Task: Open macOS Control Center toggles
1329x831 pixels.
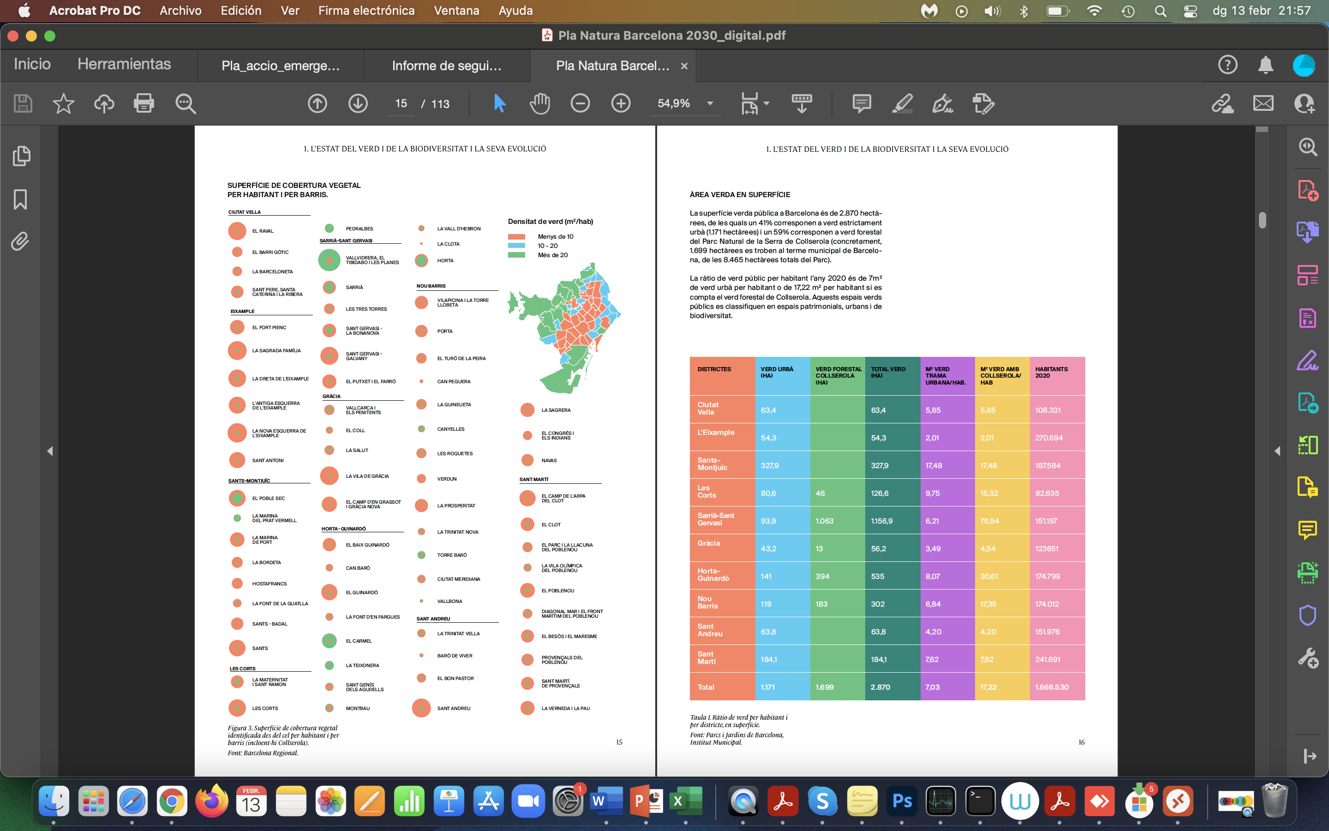Action: click(1190, 11)
